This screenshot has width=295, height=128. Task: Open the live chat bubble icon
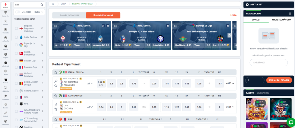click(x=291, y=123)
